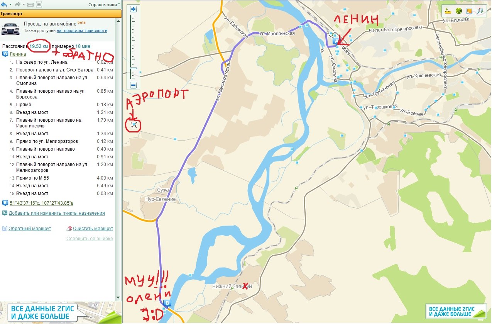The height and width of the screenshot is (324, 492).
Task: Click the map zoom level slider track
Action: point(134,47)
